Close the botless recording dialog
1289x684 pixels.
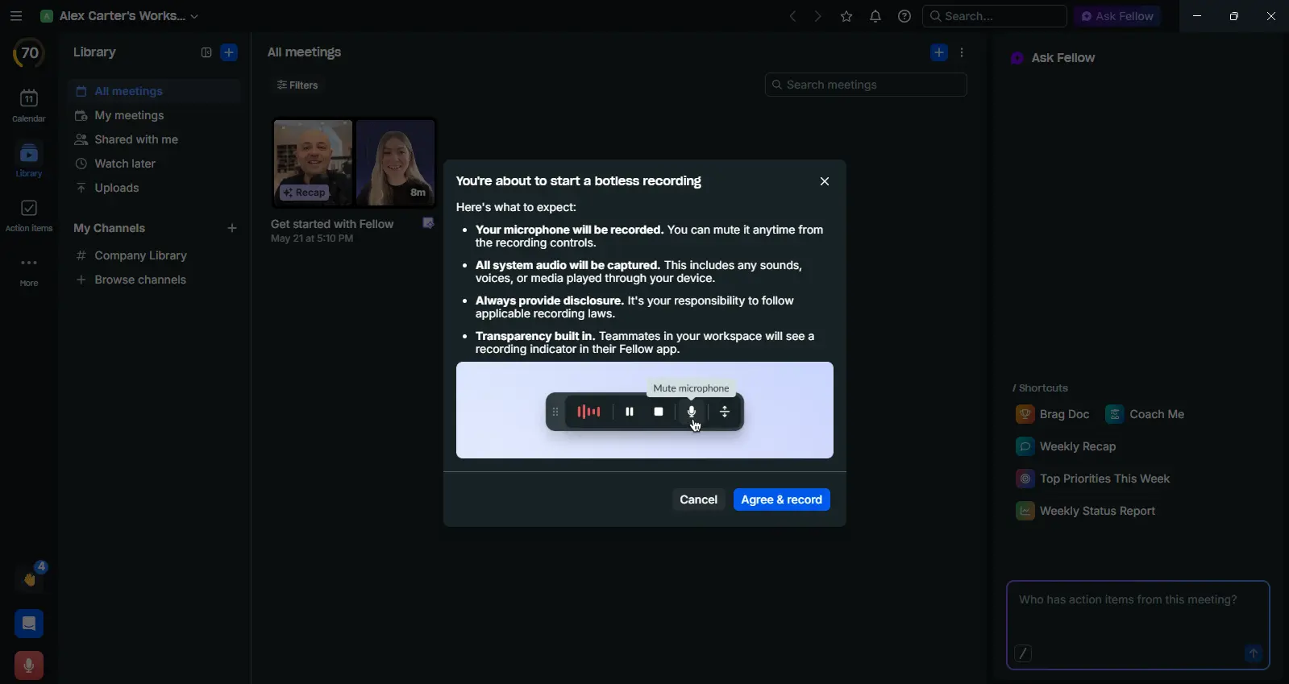825,181
